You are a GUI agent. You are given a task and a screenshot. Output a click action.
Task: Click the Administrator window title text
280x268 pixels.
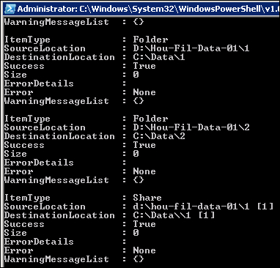(x=148, y=9)
